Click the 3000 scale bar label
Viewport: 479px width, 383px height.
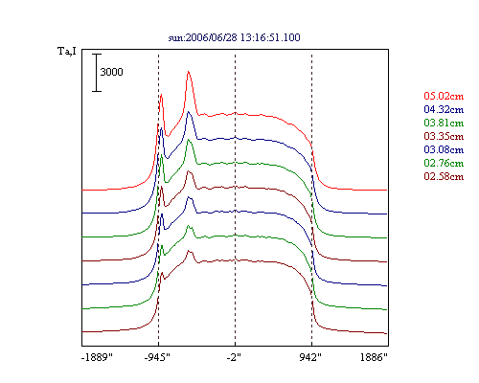click(111, 72)
